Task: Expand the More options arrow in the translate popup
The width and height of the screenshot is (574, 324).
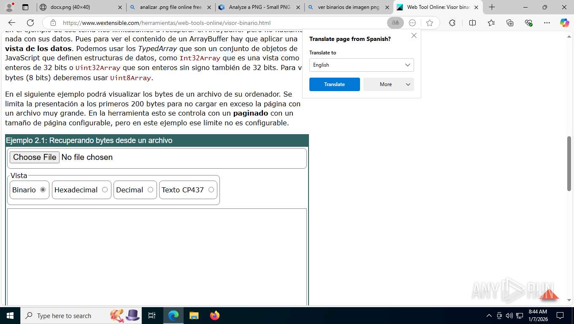Action: (x=408, y=84)
